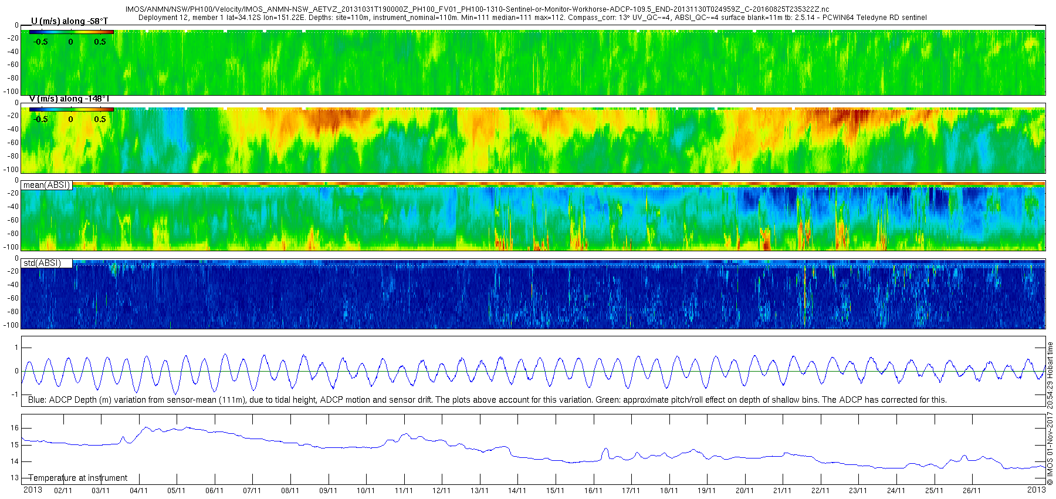Image resolution: width=1056 pixels, height=499 pixels.
Task: Click the mean(ABSI) panel label
Action: (x=47, y=185)
